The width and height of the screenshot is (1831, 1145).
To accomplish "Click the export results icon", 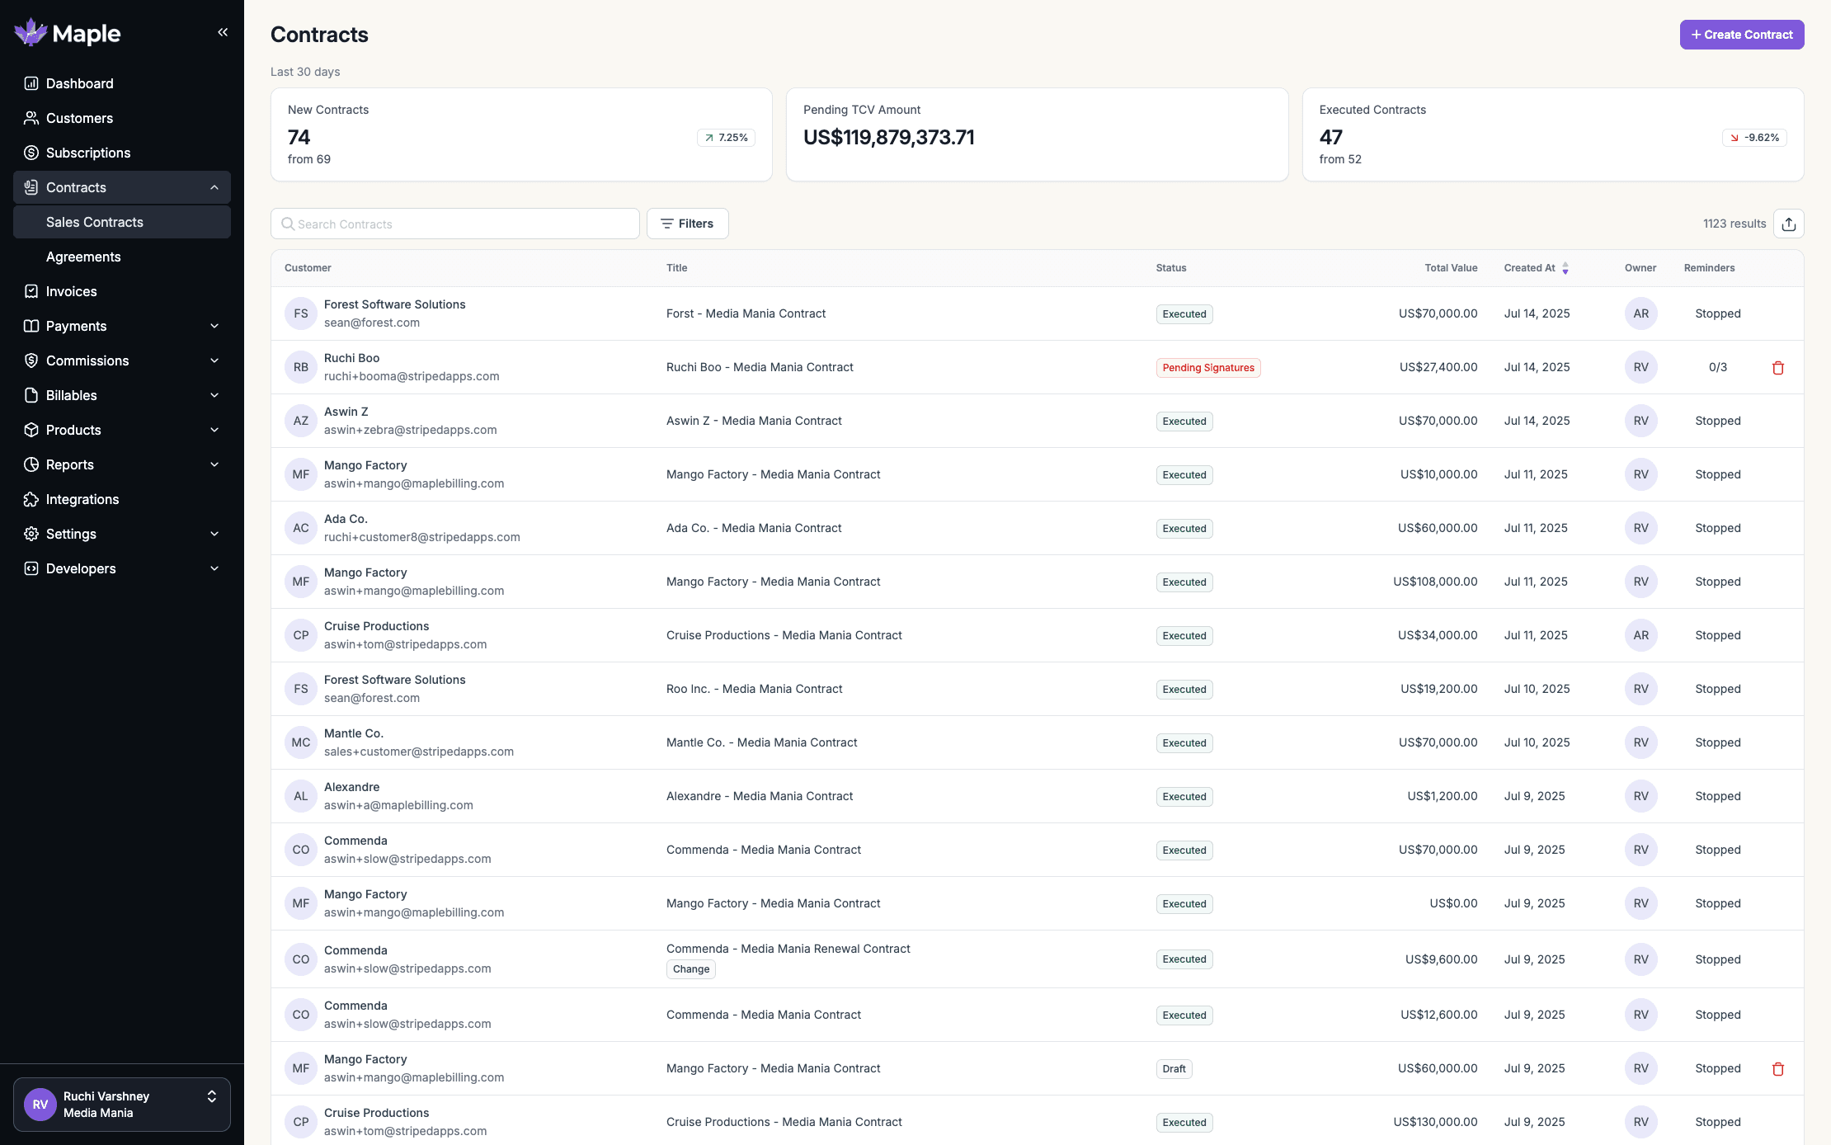I will (x=1788, y=224).
